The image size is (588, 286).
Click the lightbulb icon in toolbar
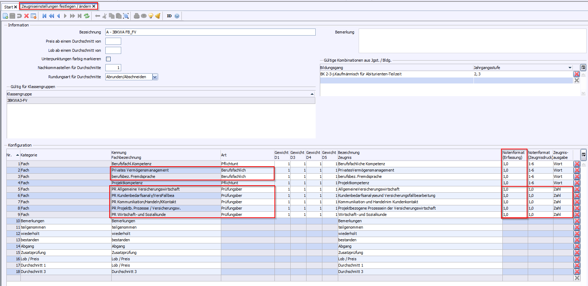point(151,16)
